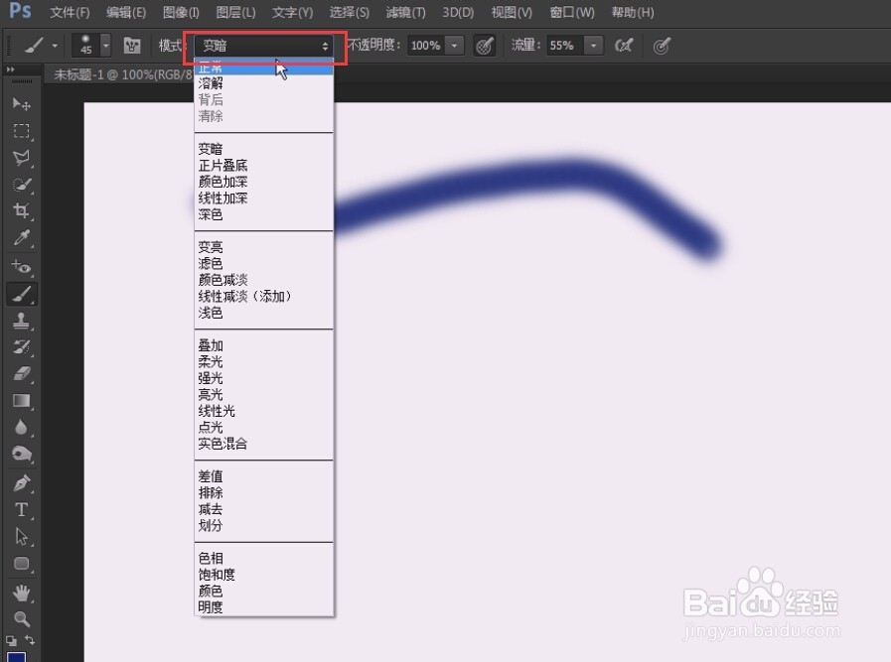Click the 未标题-1 document tab

(109, 73)
